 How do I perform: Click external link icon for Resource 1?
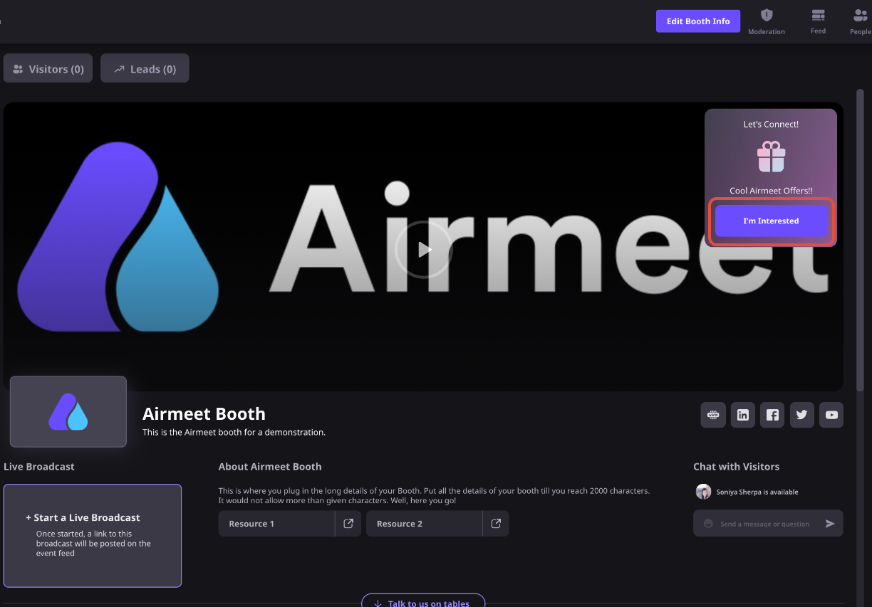click(x=348, y=524)
